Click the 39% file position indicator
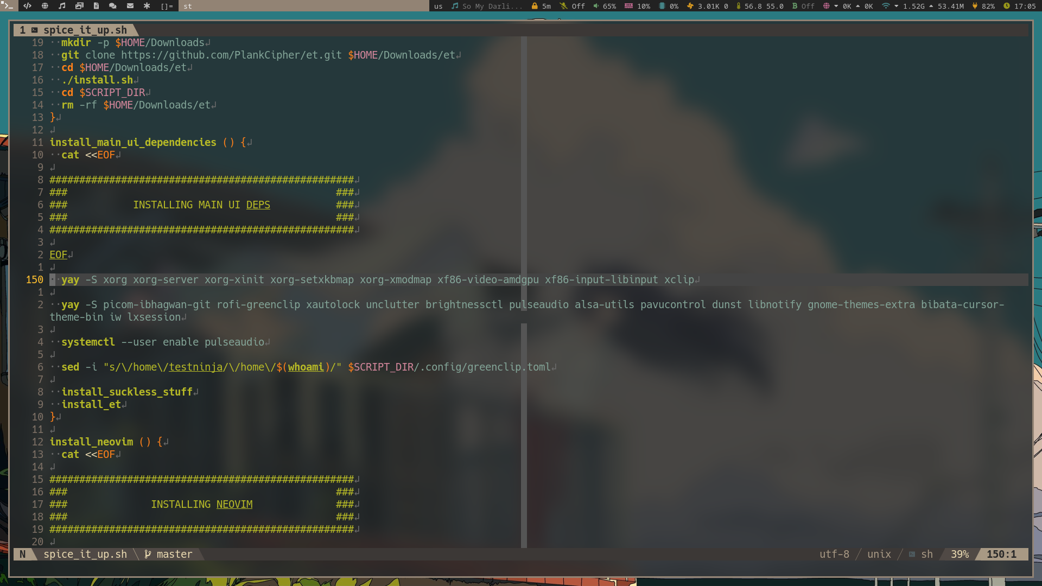The image size is (1042, 586). click(x=959, y=554)
